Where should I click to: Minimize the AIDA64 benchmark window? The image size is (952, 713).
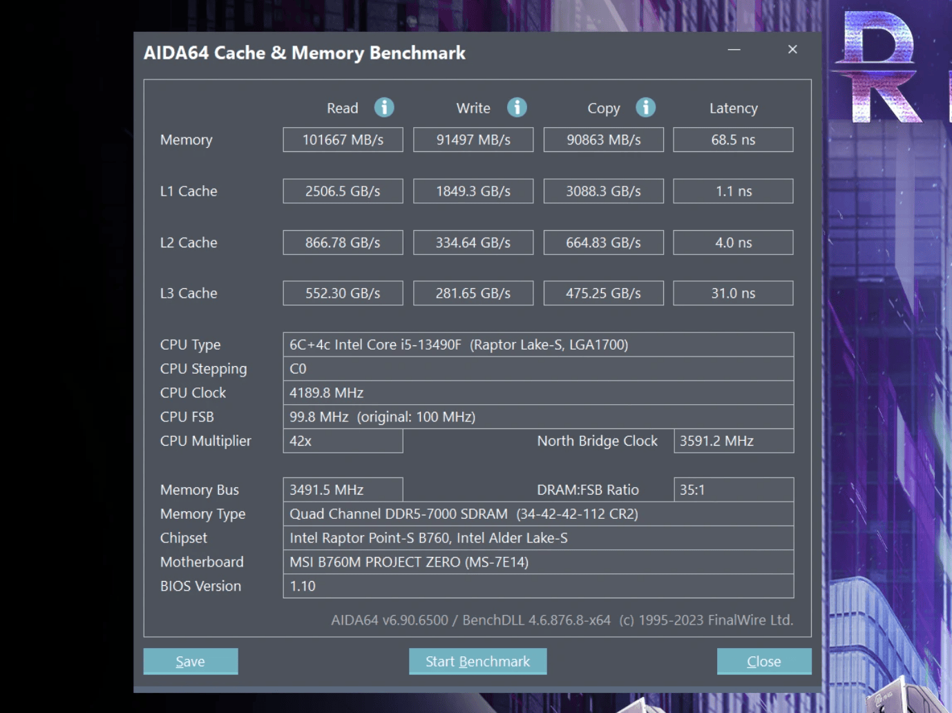[x=734, y=50]
